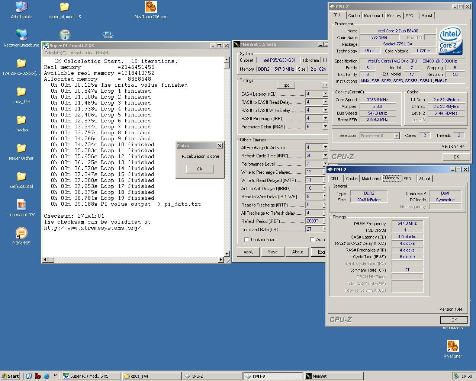The image size is (476, 381).
Task: Open the Memory tab in upper CPU-Z
Action: pyautogui.click(x=394, y=16)
